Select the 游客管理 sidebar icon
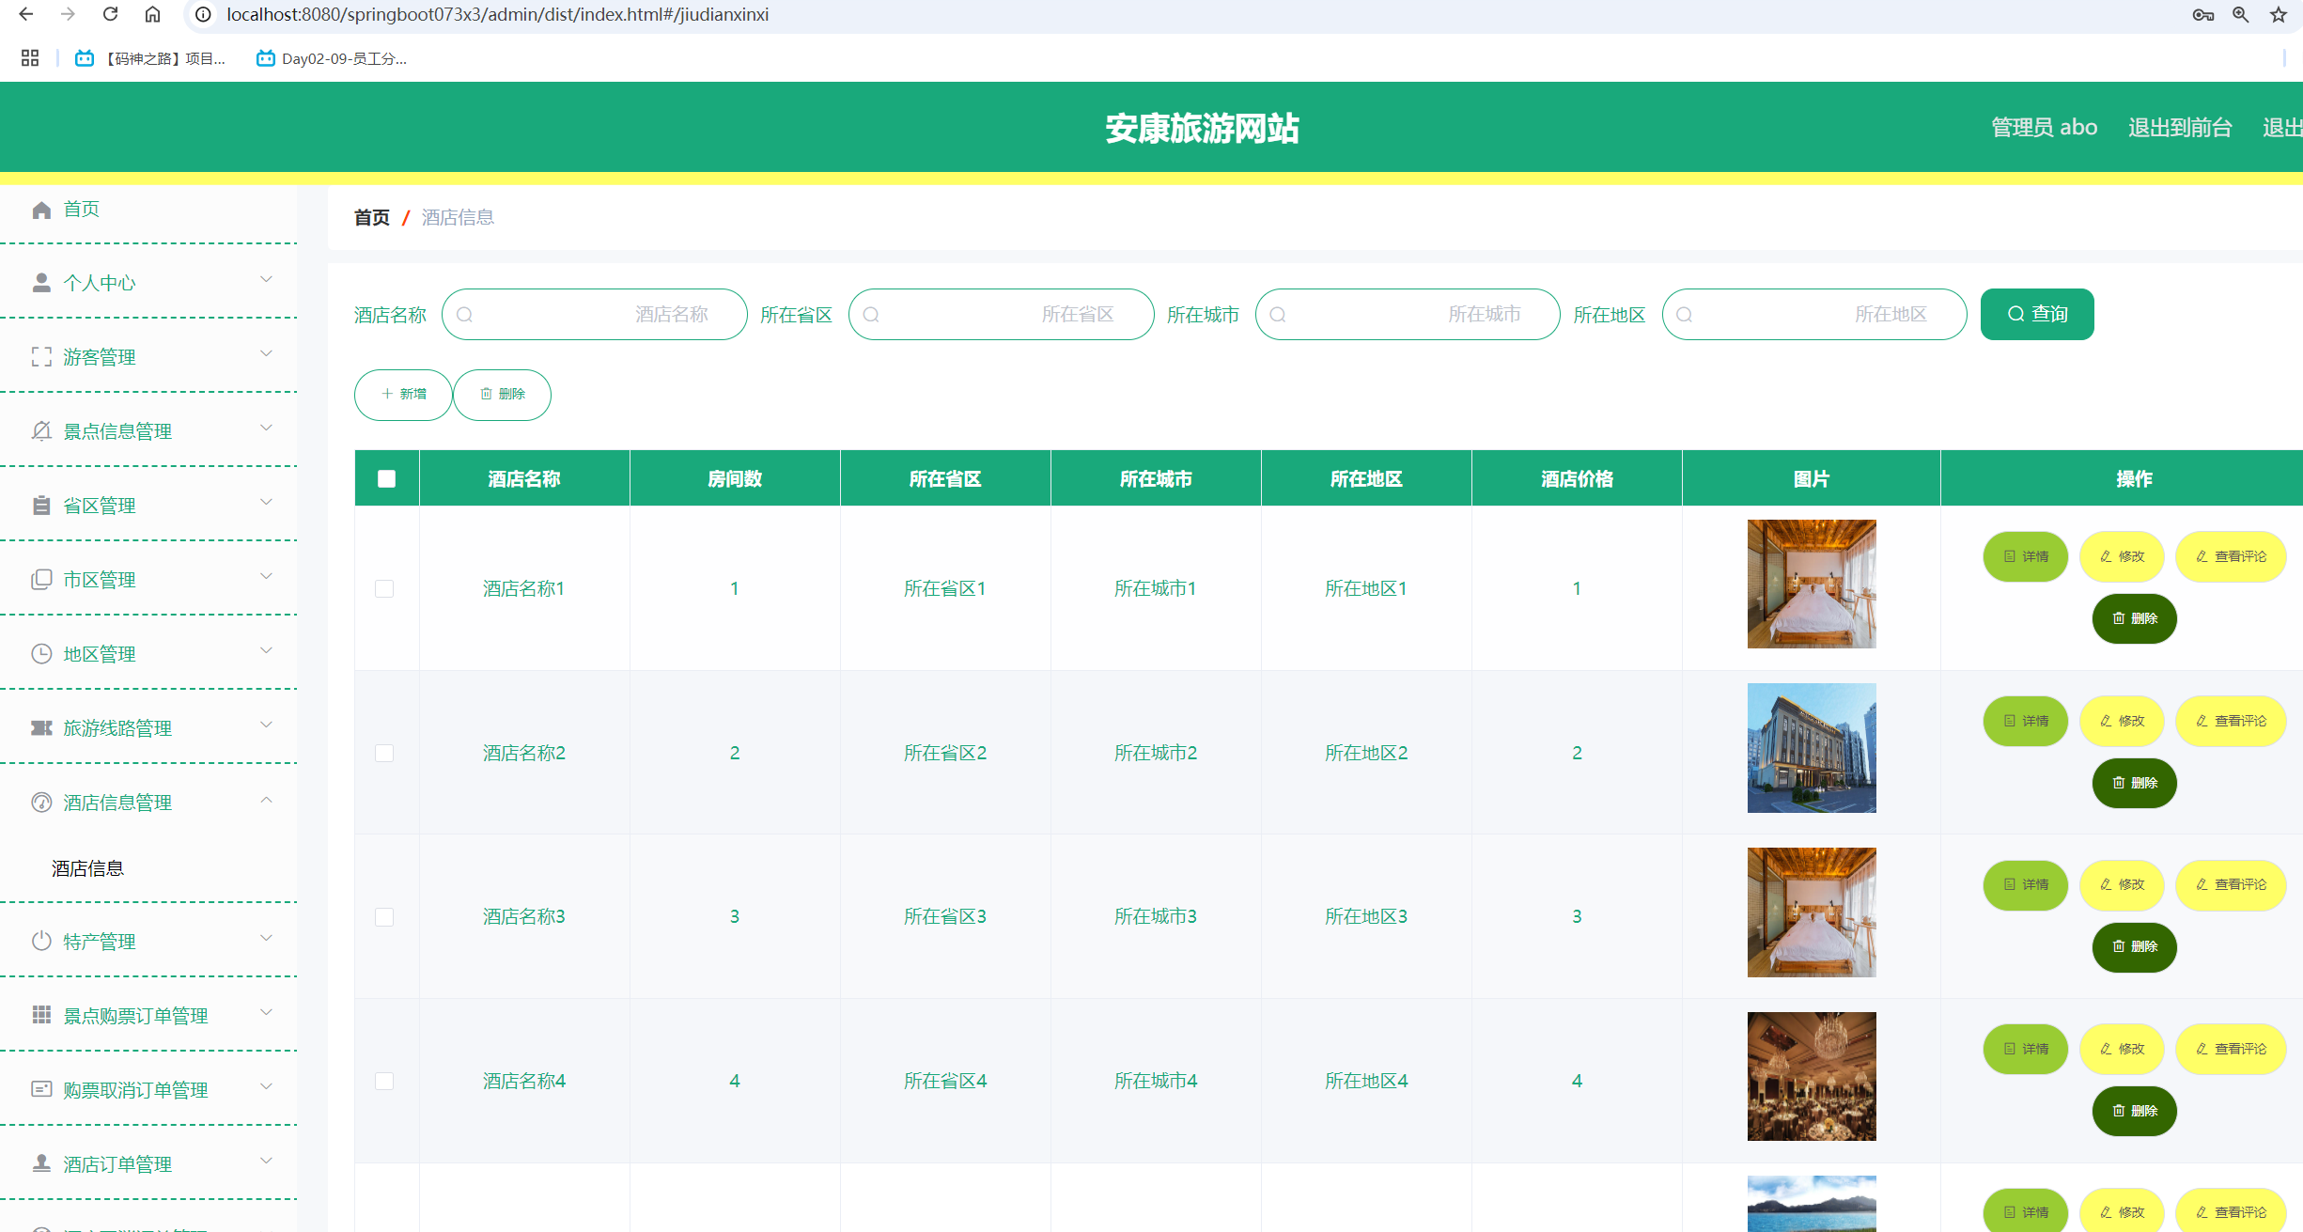The height and width of the screenshot is (1232, 2303). pos(41,356)
